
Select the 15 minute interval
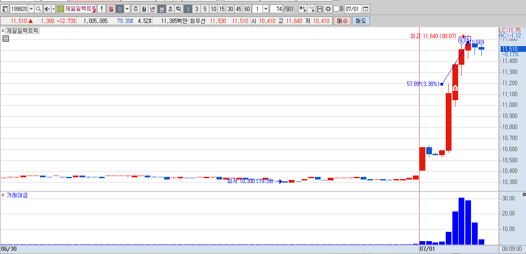click(x=222, y=9)
